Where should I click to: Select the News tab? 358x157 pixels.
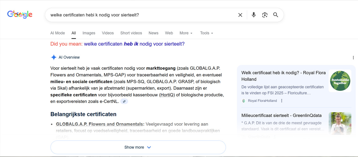point(153,33)
